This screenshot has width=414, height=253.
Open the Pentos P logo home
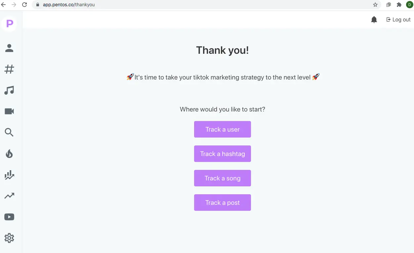(9, 23)
